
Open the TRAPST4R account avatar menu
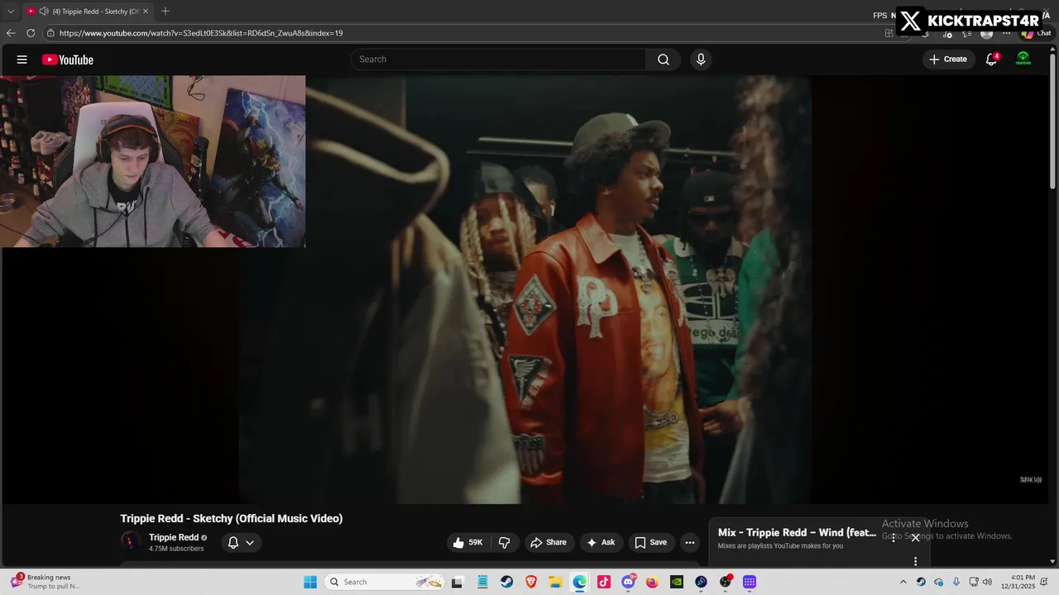coord(1023,59)
